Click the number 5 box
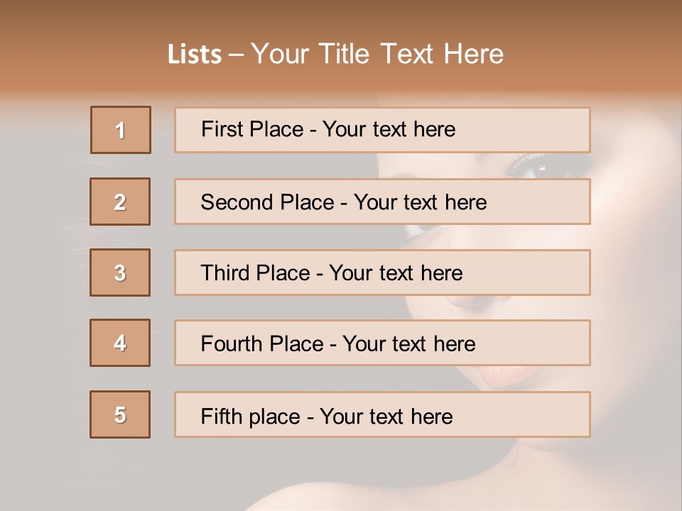The height and width of the screenshot is (511, 682). click(120, 414)
